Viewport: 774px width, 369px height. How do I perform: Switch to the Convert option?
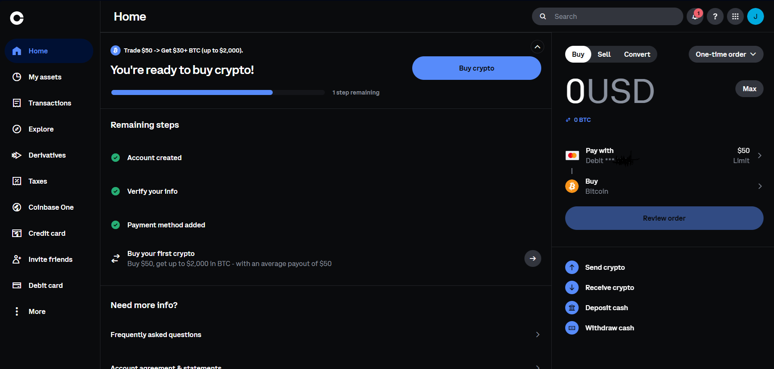click(637, 54)
